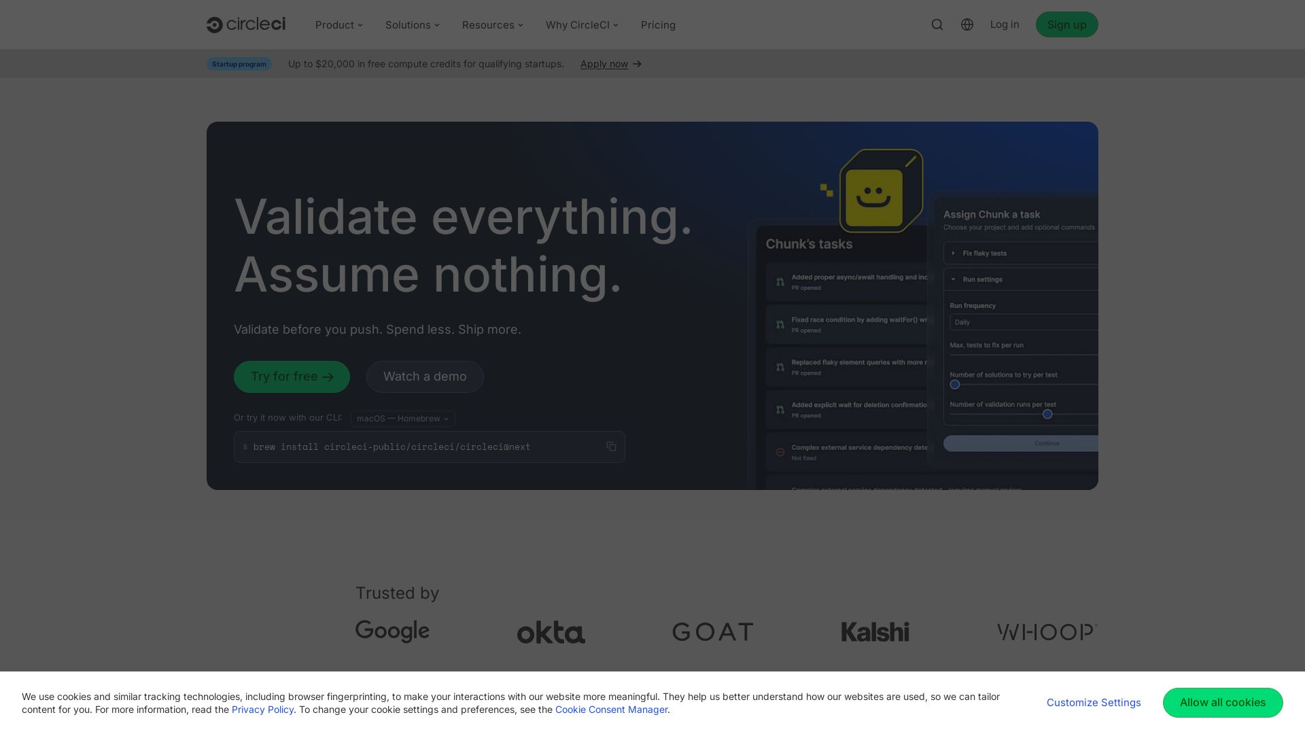Image resolution: width=1305 pixels, height=734 pixels.
Task: Click Customize Settings
Action: (x=1094, y=703)
